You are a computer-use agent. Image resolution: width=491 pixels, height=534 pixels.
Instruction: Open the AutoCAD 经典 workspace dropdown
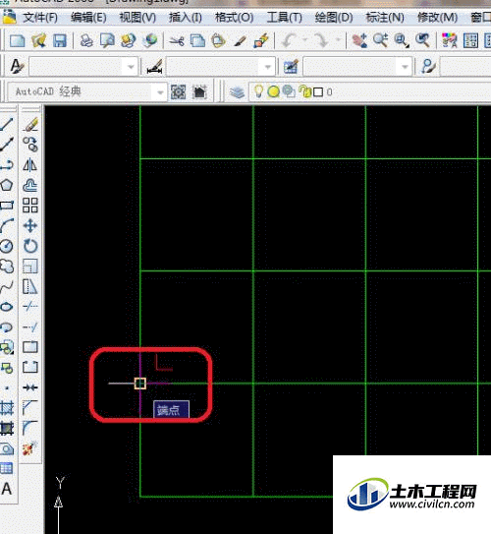point(160,92)
